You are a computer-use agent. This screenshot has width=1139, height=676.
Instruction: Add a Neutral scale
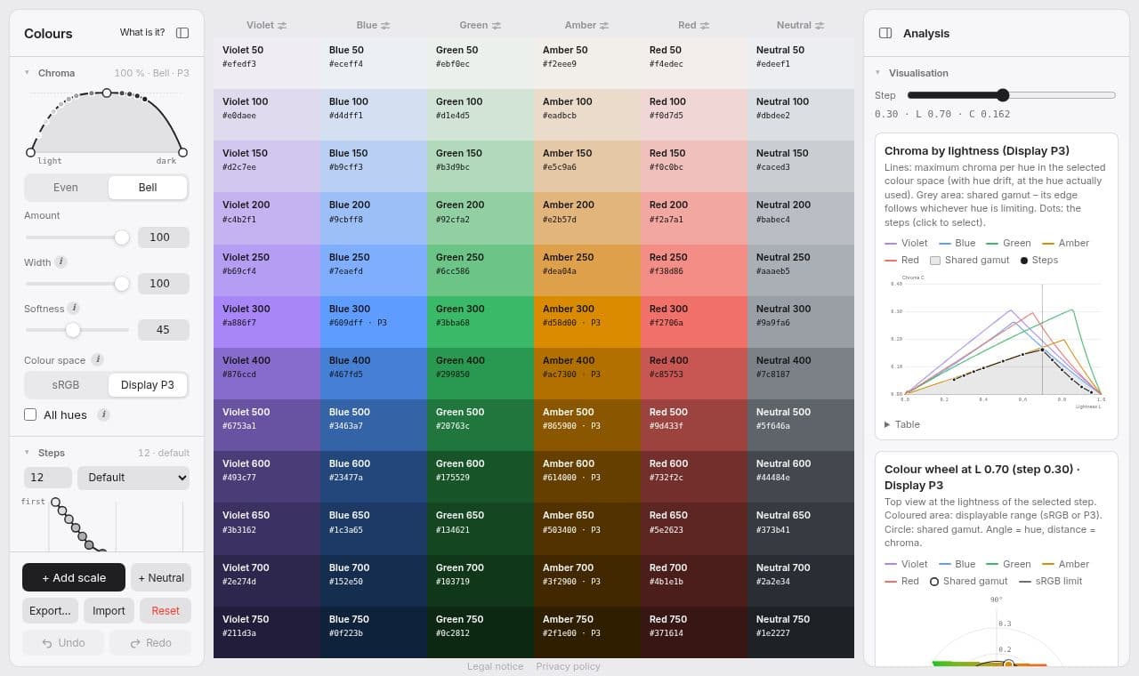tap(161, 577)
